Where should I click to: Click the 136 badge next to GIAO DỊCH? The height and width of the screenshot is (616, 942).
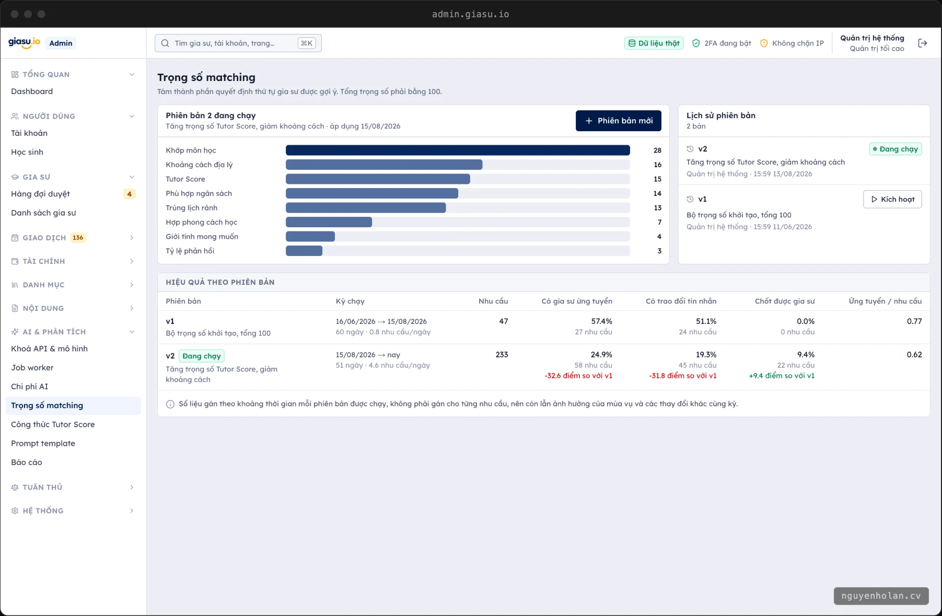[78, 238]
